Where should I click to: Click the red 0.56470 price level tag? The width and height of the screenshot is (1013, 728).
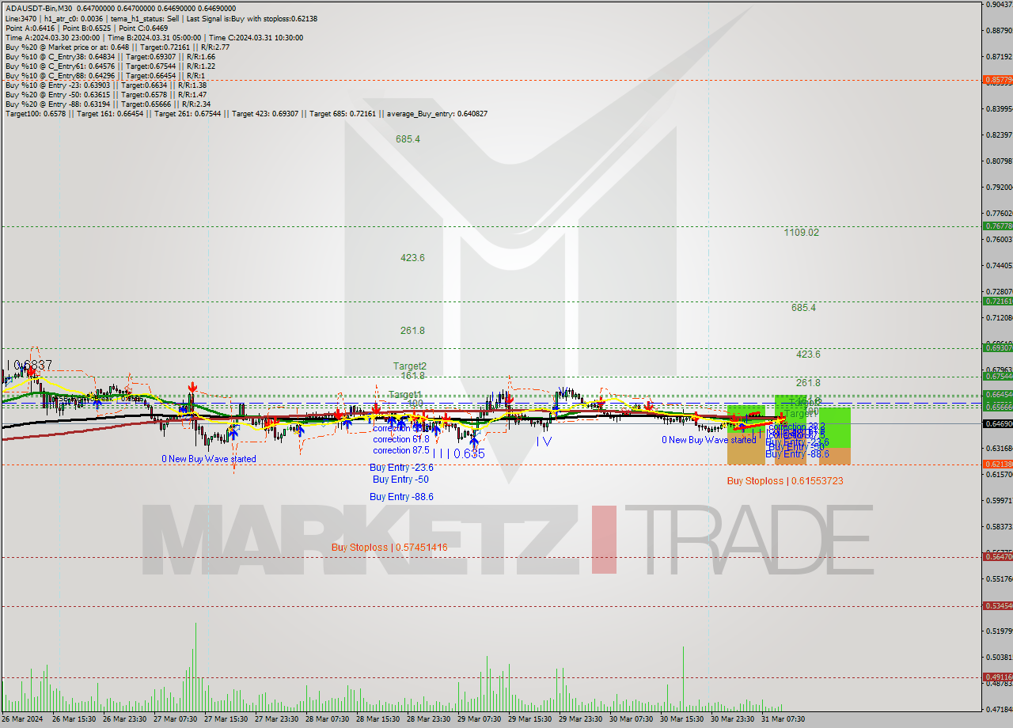coord(997,557)
